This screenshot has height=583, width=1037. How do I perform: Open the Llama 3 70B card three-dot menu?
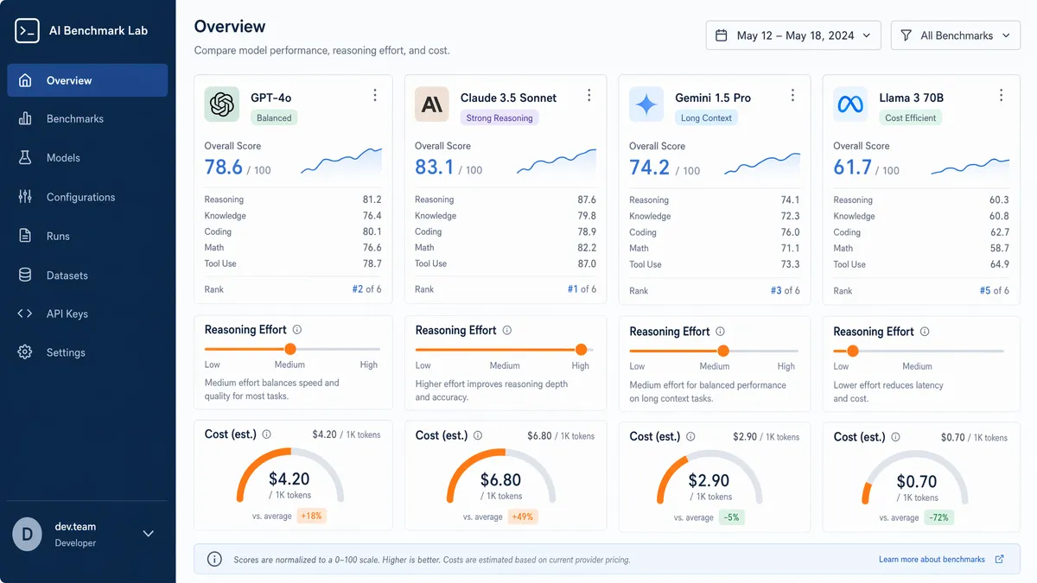point(1001,96)
